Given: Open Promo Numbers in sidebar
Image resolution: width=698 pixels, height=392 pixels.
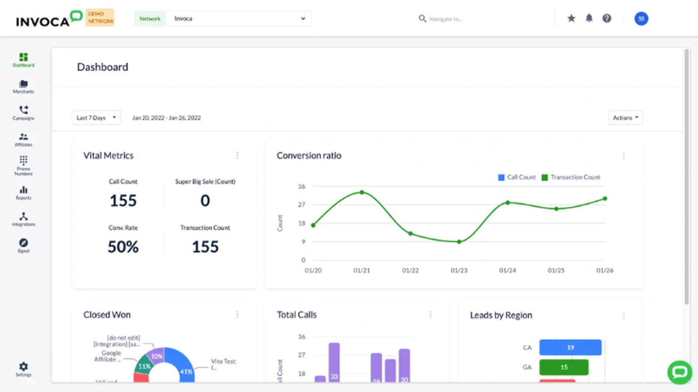Looking at the screenshot, I should pos(24,166).
